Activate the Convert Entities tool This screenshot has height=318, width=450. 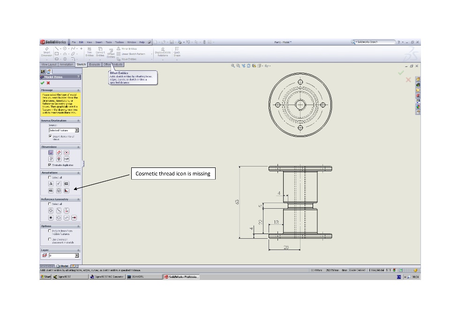click(x=100, y=52)
